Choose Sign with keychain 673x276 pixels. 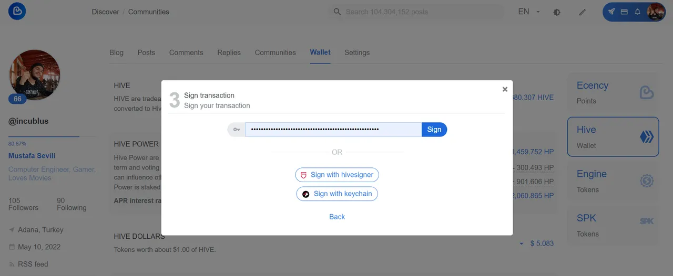(x=337, y=194)
